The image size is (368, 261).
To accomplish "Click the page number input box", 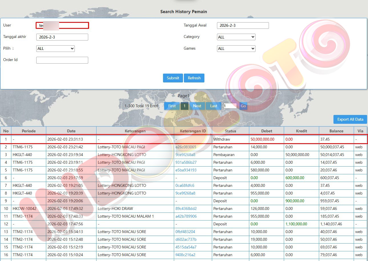I will click(230, 106).
